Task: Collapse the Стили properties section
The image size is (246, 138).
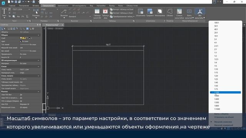Action: click(x=38, y=66)
